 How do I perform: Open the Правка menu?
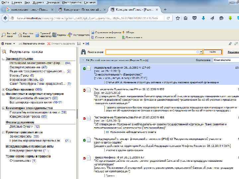17,3
